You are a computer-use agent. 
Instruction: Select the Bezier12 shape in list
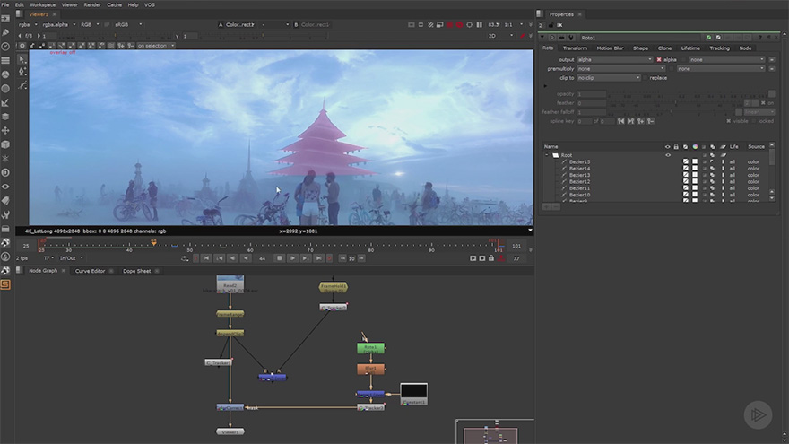coord(579,182)
